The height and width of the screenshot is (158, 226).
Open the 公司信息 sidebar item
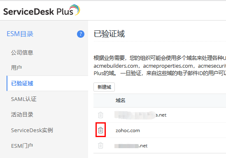coord(22,53)
